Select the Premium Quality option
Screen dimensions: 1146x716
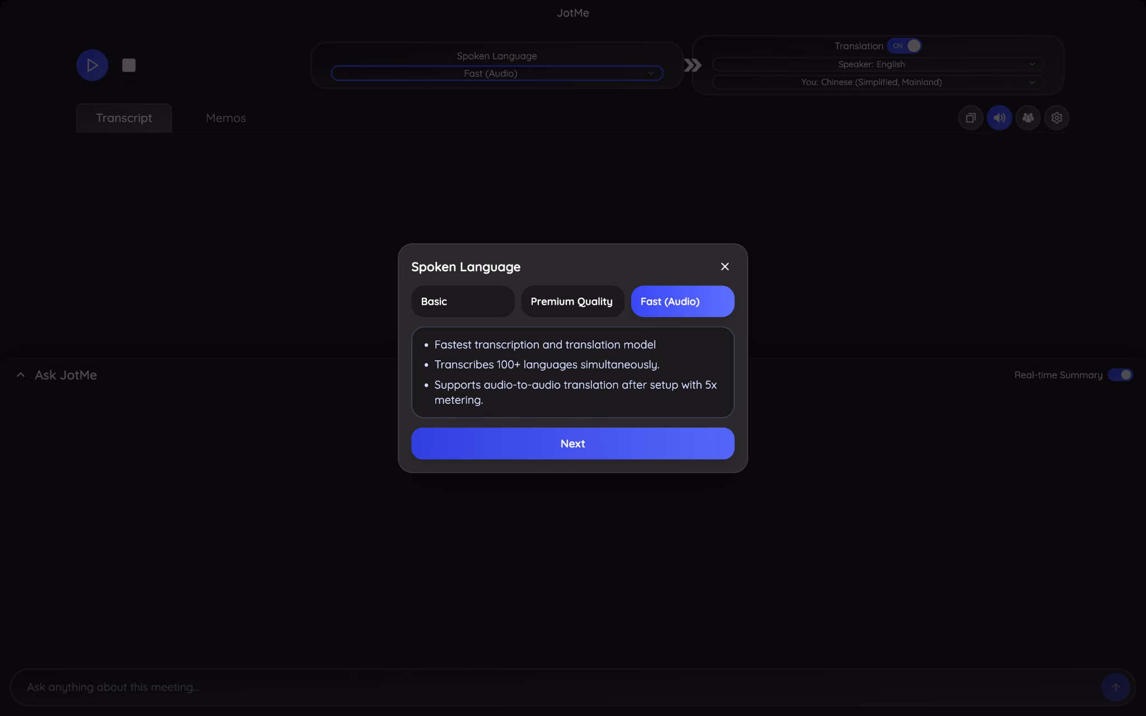coord(572,302)
